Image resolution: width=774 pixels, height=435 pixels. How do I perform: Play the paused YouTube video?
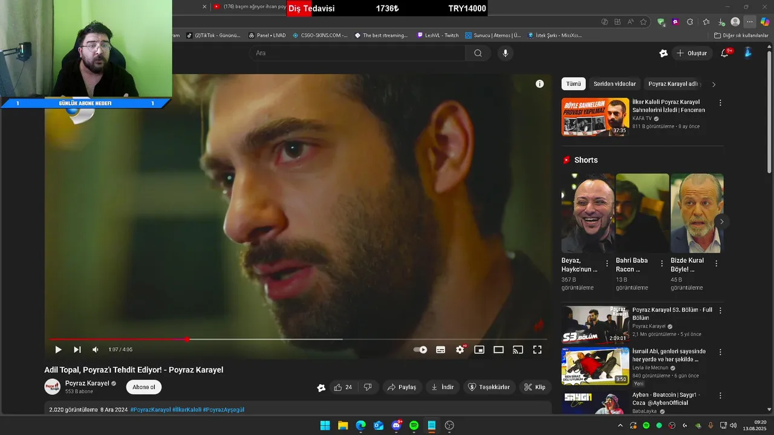click(58, 350)
